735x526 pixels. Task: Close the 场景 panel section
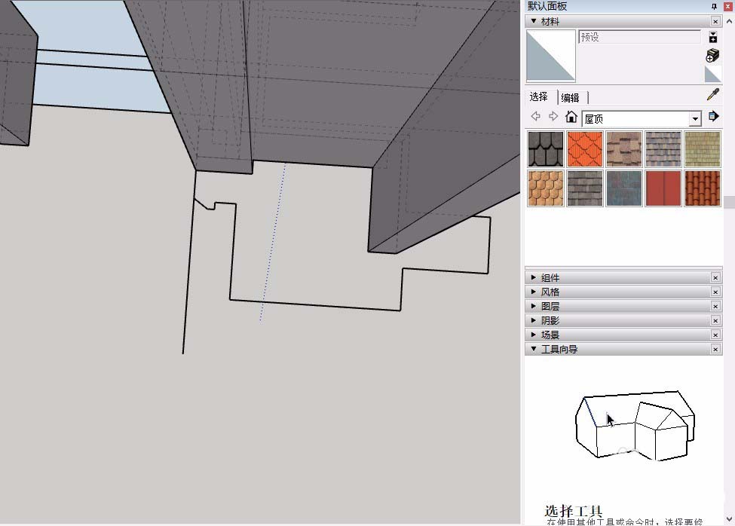click(x=715, y=335)
